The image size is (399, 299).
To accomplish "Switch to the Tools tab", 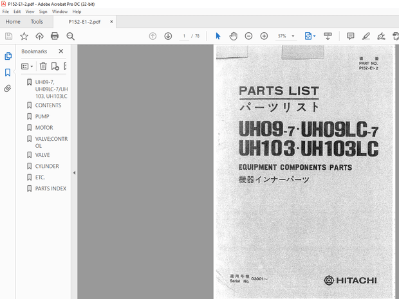I will coord(37,22).
